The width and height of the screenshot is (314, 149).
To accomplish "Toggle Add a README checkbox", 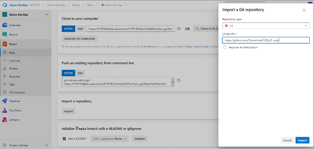I will [x=64, y=139].
